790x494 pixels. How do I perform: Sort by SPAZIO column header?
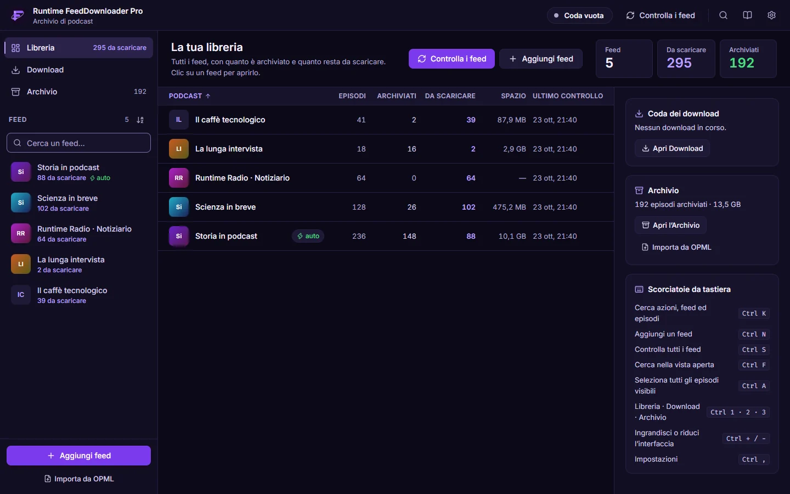click(x=513, y=96)
